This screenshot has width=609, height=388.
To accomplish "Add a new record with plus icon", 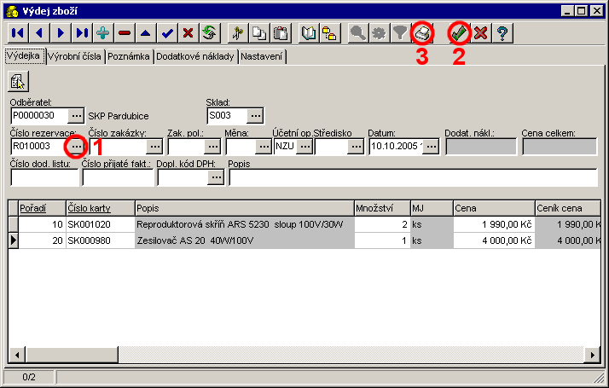I will point(104,33).
